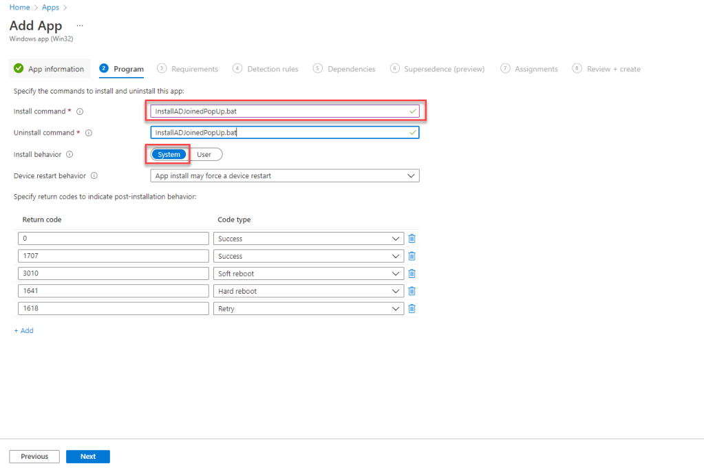Show info for Device restart behavior
This screenshot has height=472, width=704.
coord(94,175)
